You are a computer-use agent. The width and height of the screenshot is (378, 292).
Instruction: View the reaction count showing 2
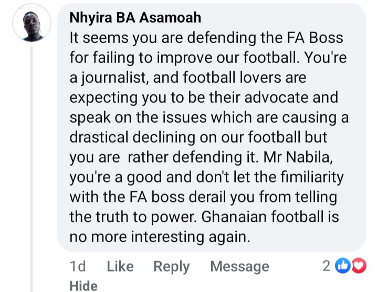326,266
